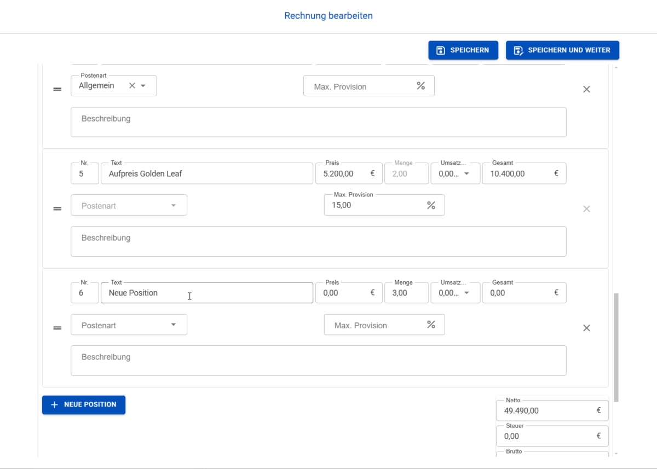Grab drag handle of position 5
This screenshot has width=657, height=469.
(x=57, y=209)
